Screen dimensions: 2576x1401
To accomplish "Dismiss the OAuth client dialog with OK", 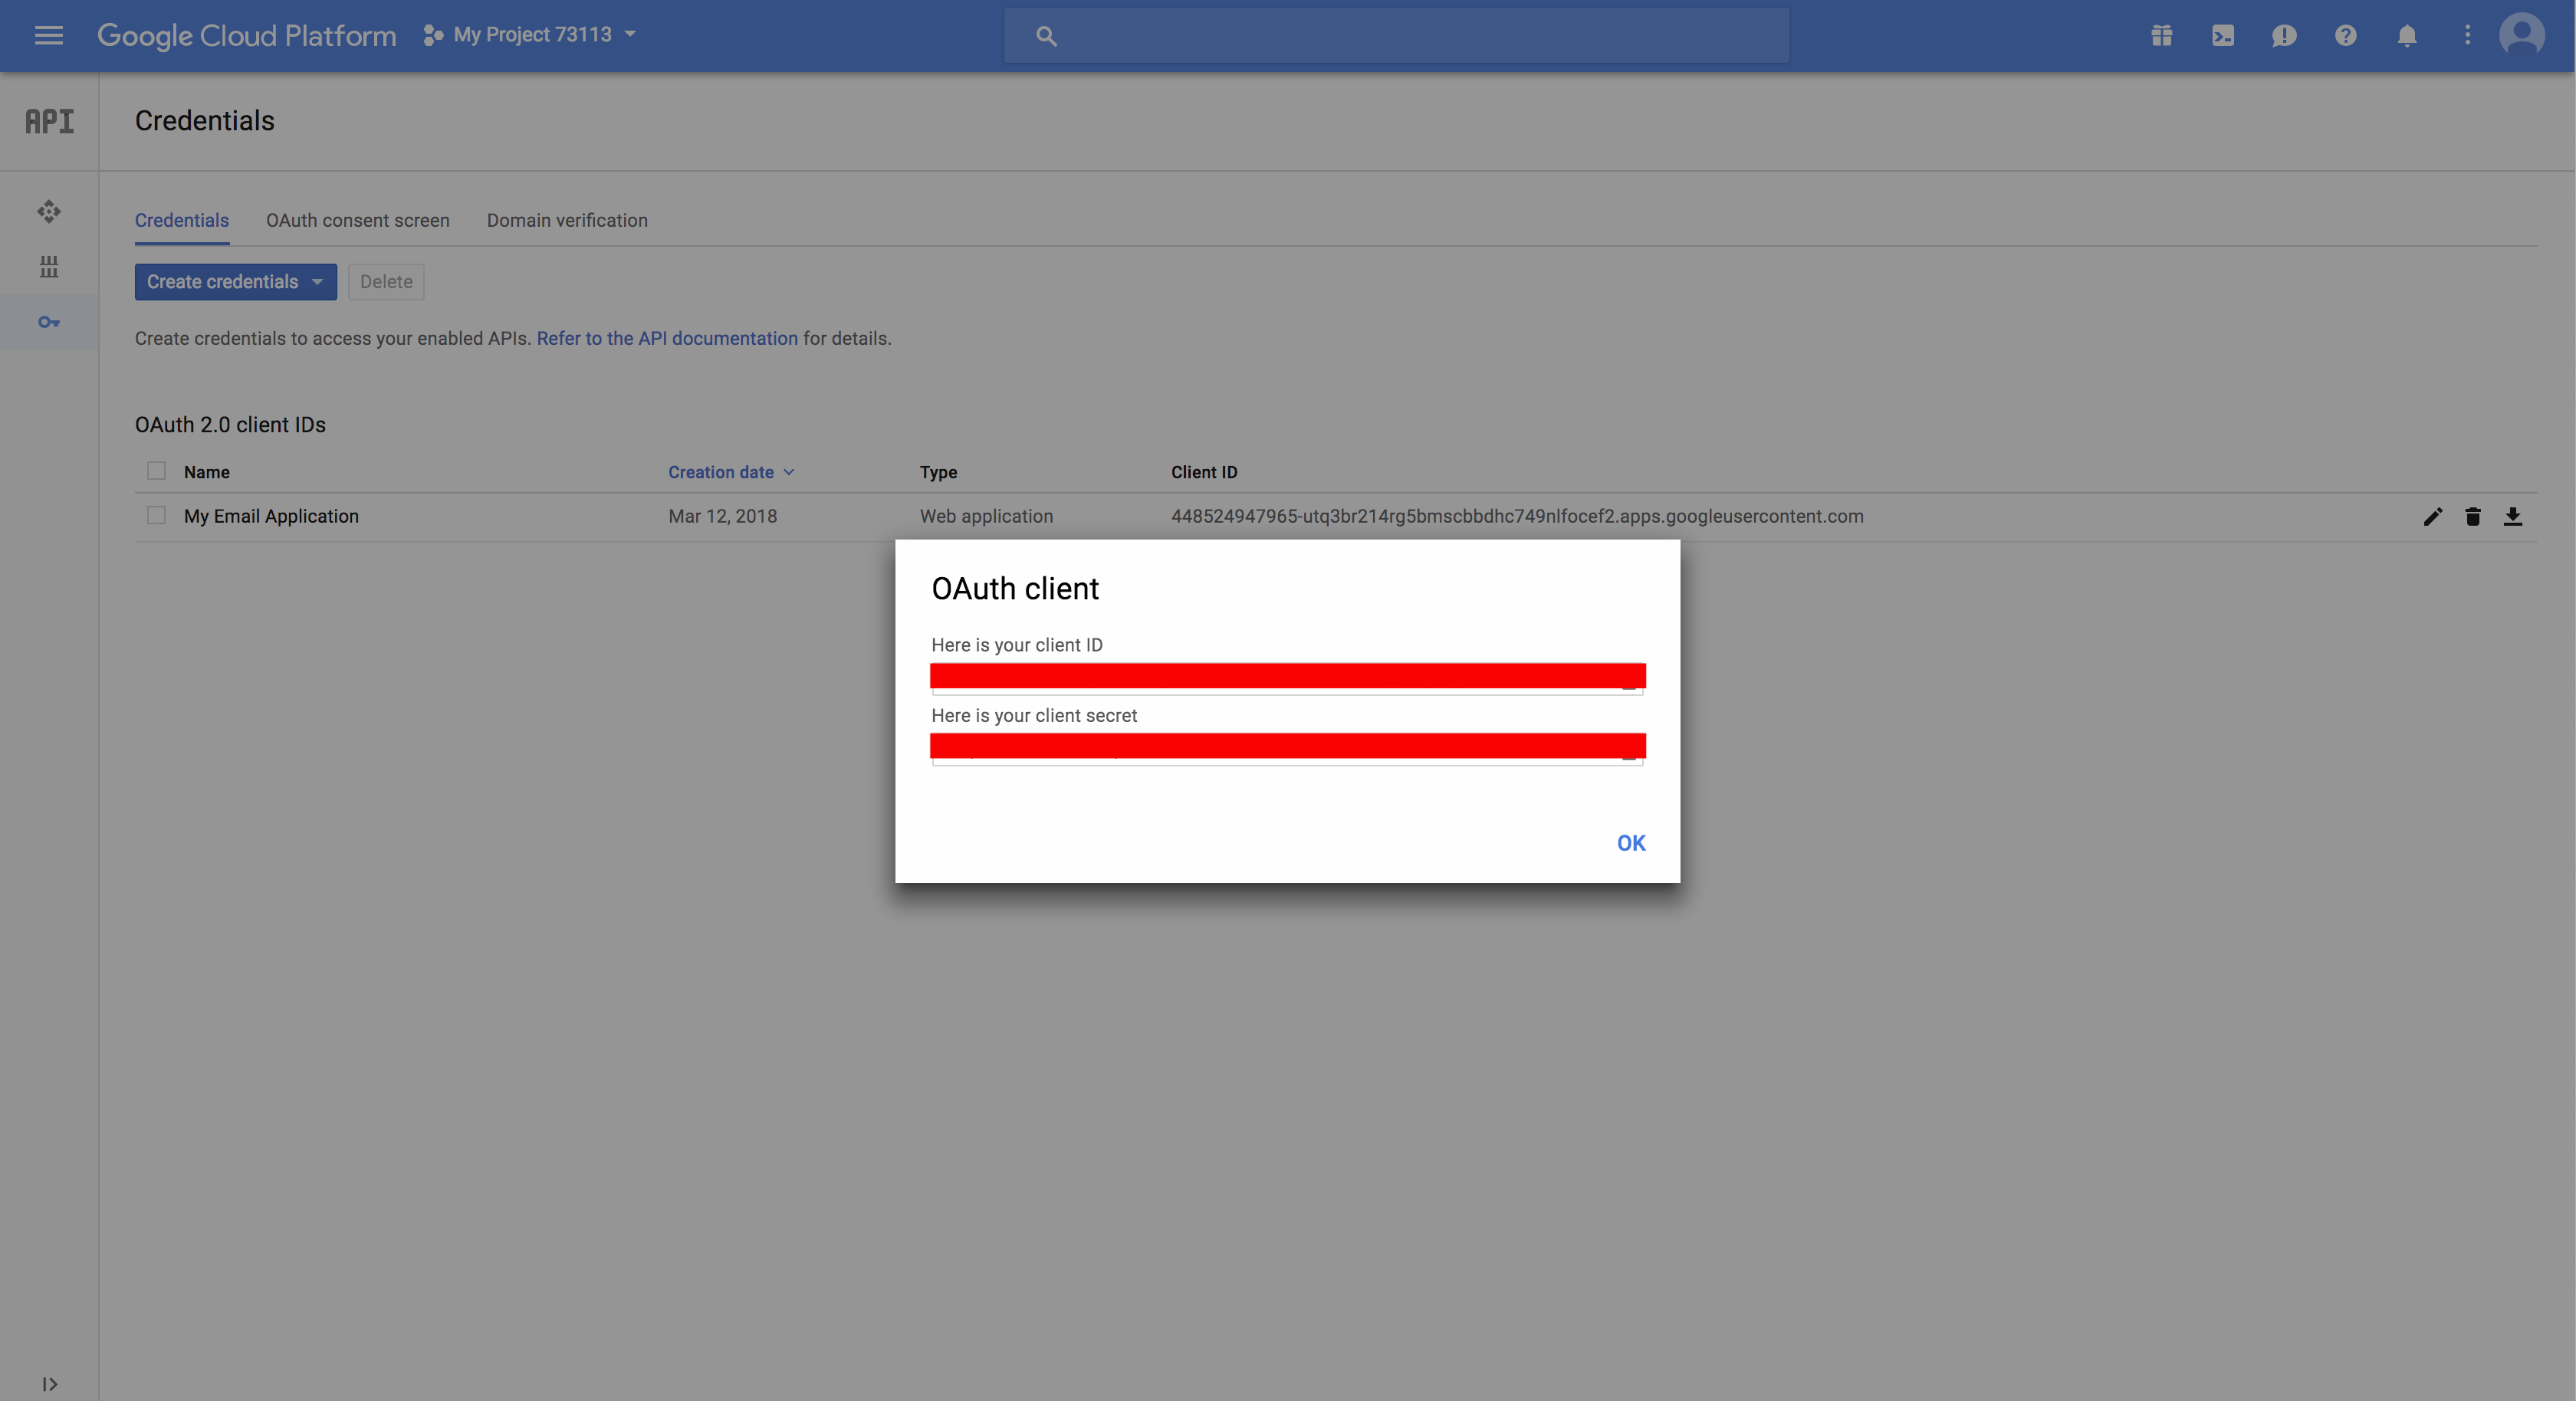I will (x=1629, y=843).
